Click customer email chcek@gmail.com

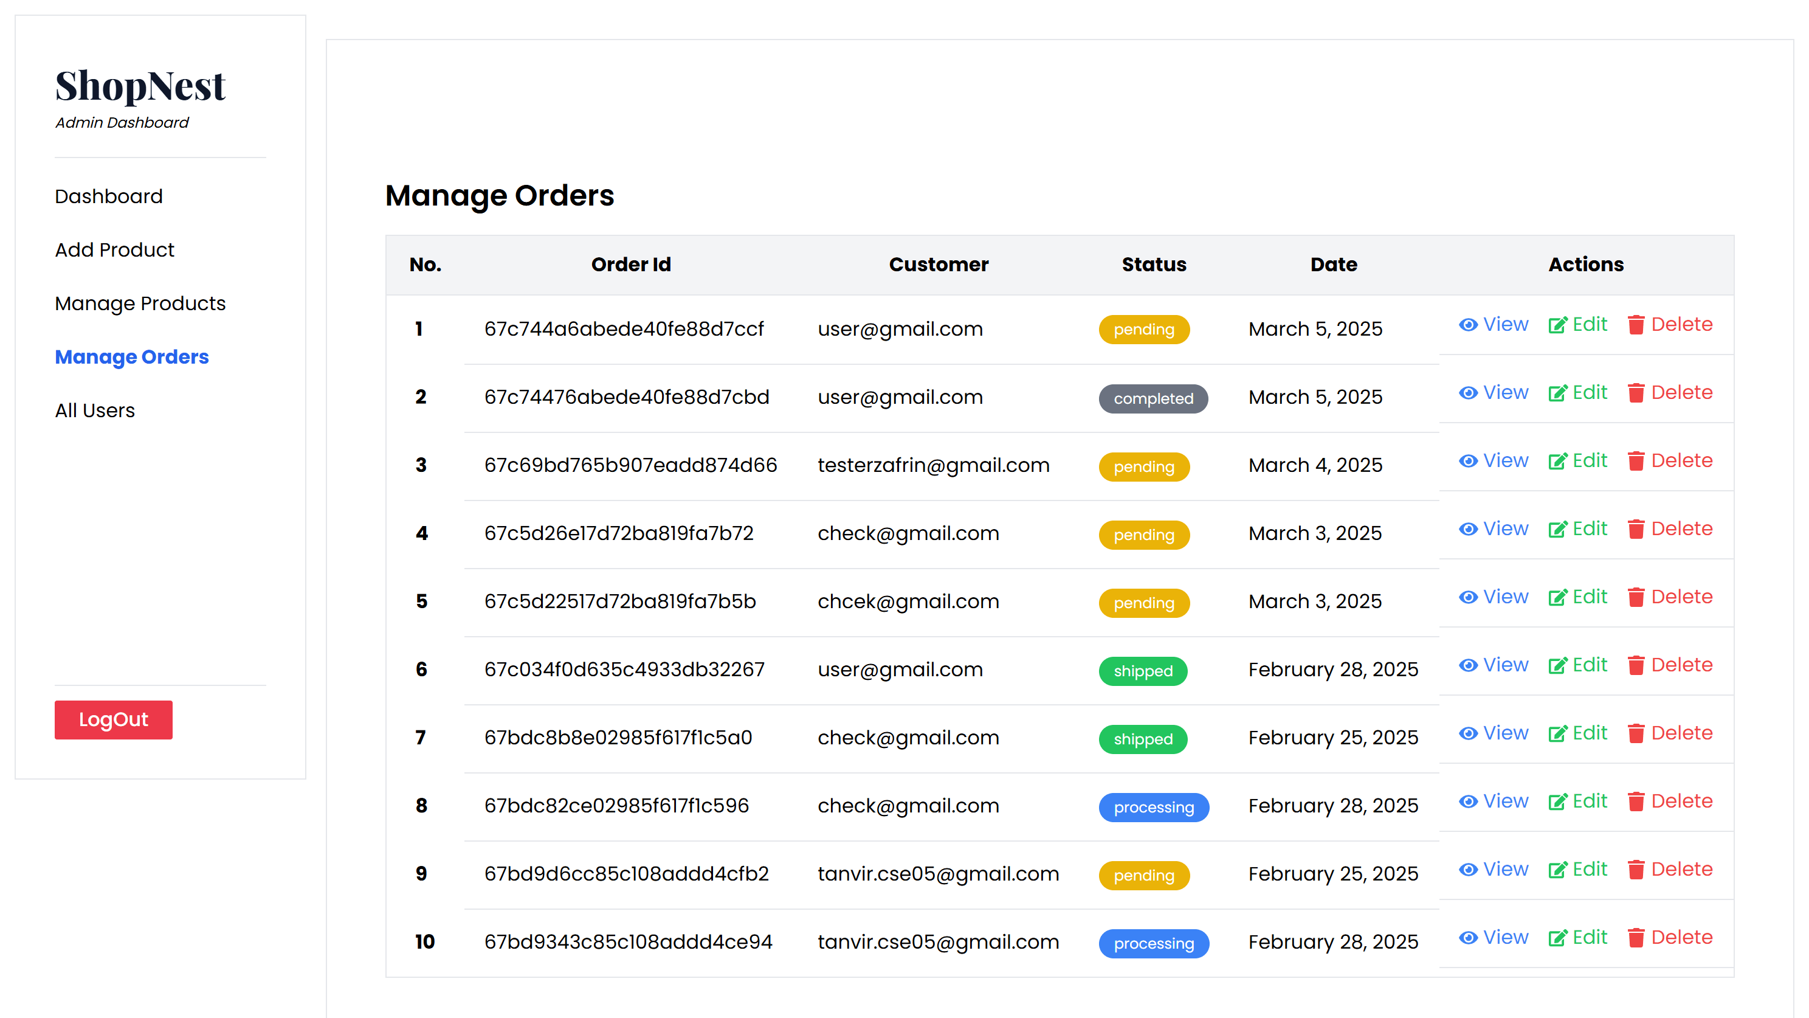(x=908, y=602)
